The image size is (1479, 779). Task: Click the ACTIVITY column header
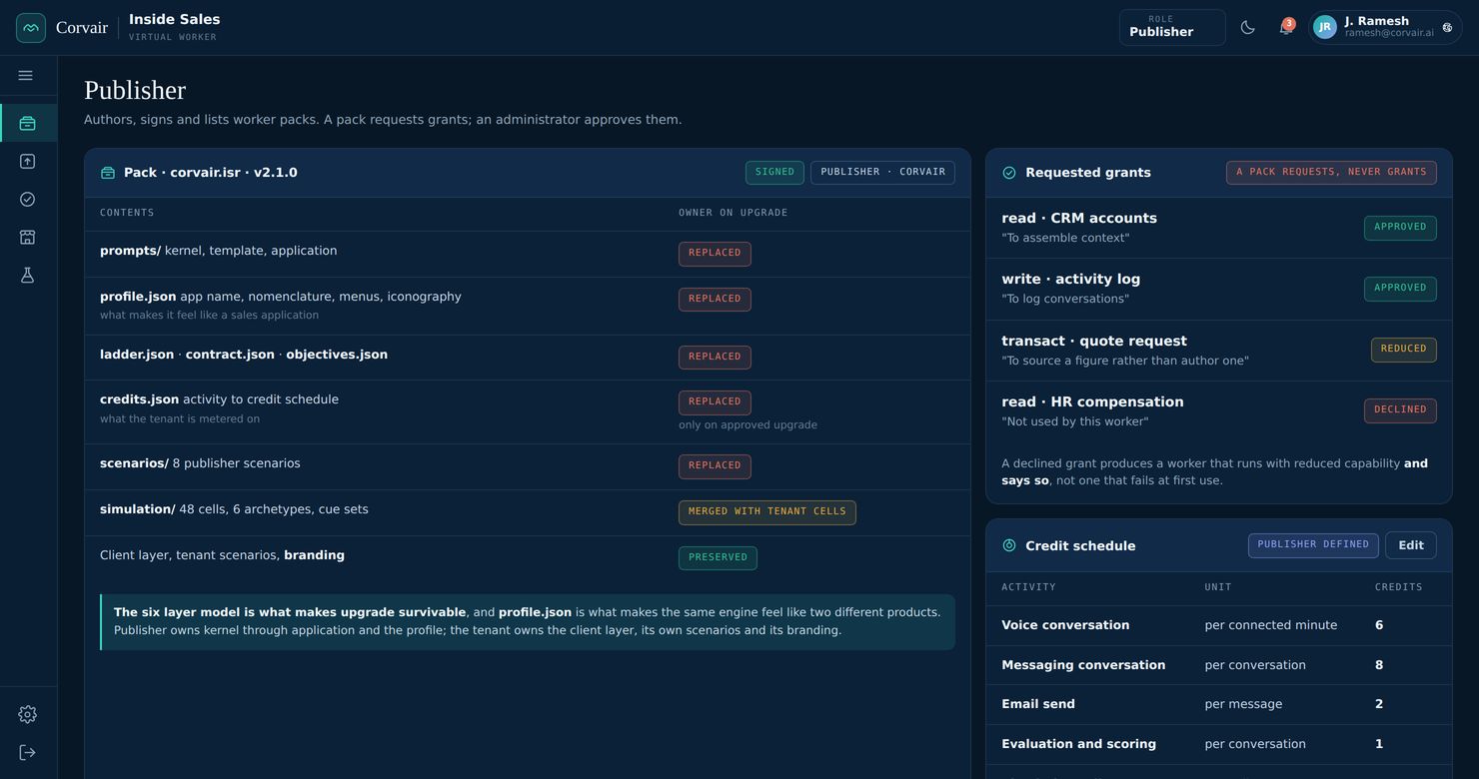point(1028,587)
